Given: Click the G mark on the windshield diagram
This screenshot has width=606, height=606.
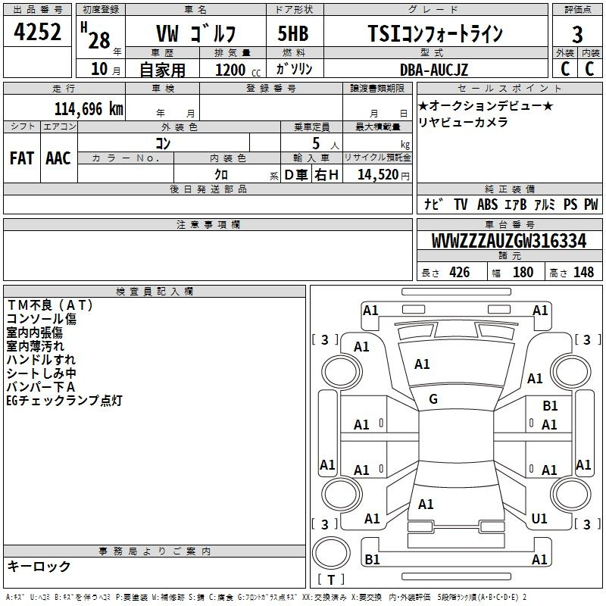Looking at the screenshot, I should click(433, 399).
